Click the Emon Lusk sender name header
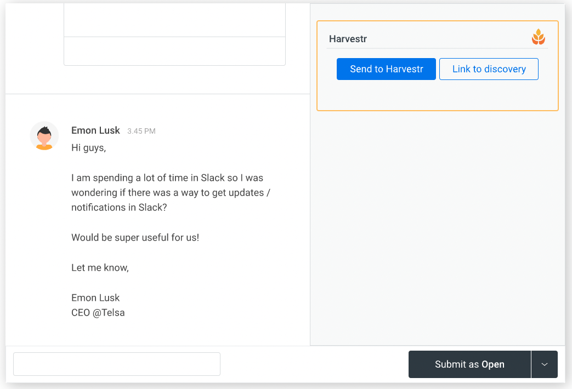572x389 pixels. click(x=95, y=130)
